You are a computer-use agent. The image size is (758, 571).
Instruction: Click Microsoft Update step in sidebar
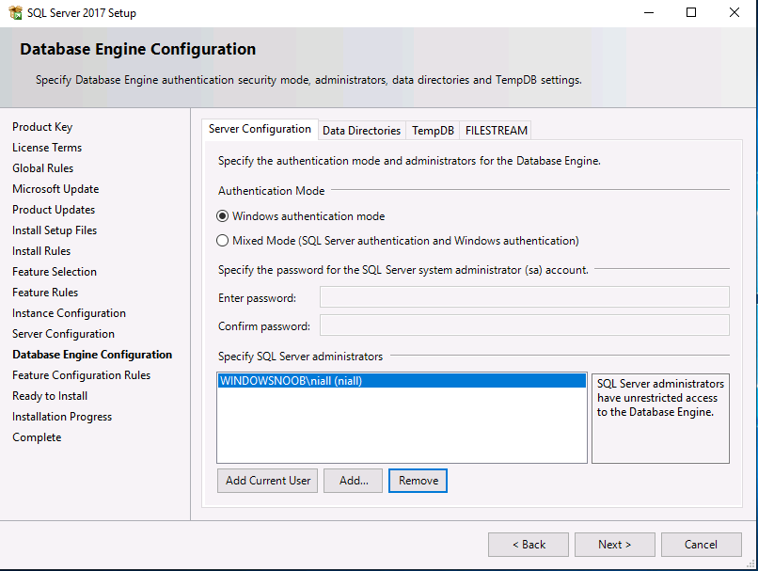click(55, 189)
